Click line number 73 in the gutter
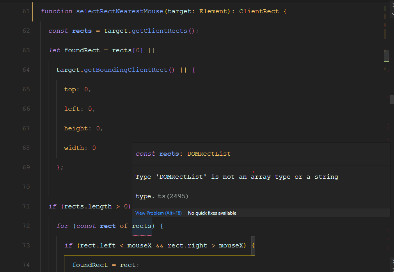The width and height of the screenshot is (394, 272). 26,245
